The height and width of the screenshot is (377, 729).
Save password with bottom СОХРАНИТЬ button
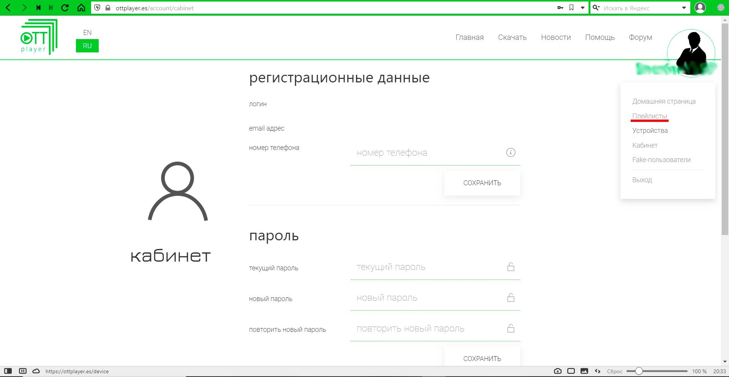(x=482, y=358)
